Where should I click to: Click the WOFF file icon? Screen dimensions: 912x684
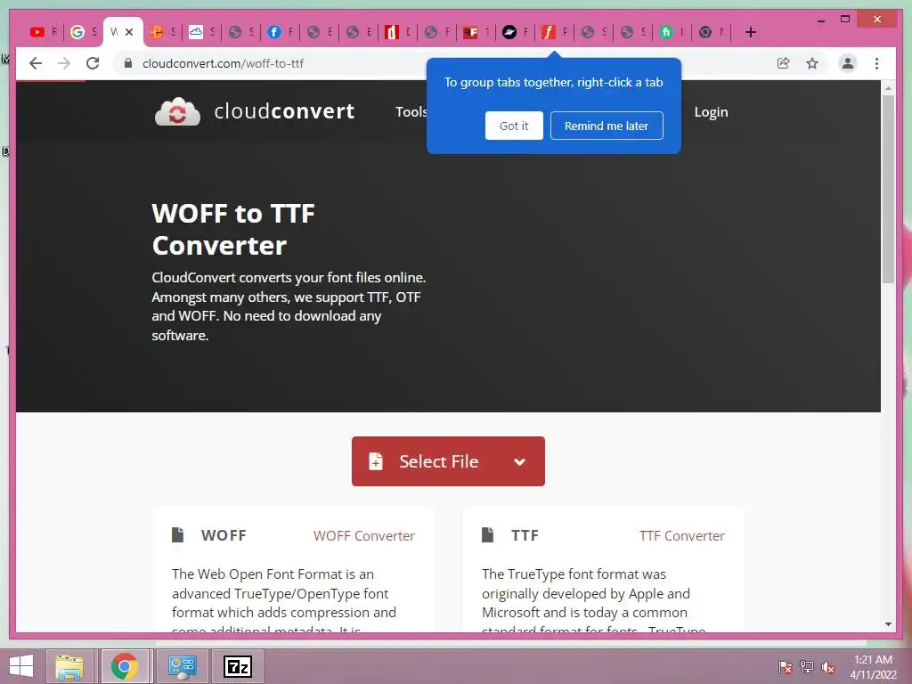[178, 534]
